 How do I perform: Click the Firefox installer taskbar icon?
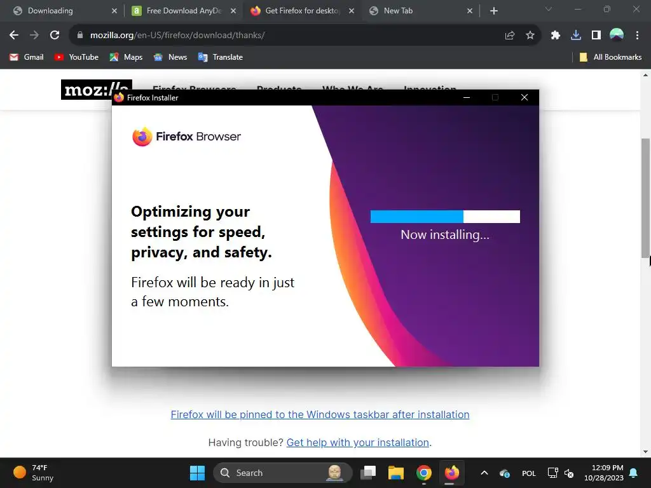[452, 473]
